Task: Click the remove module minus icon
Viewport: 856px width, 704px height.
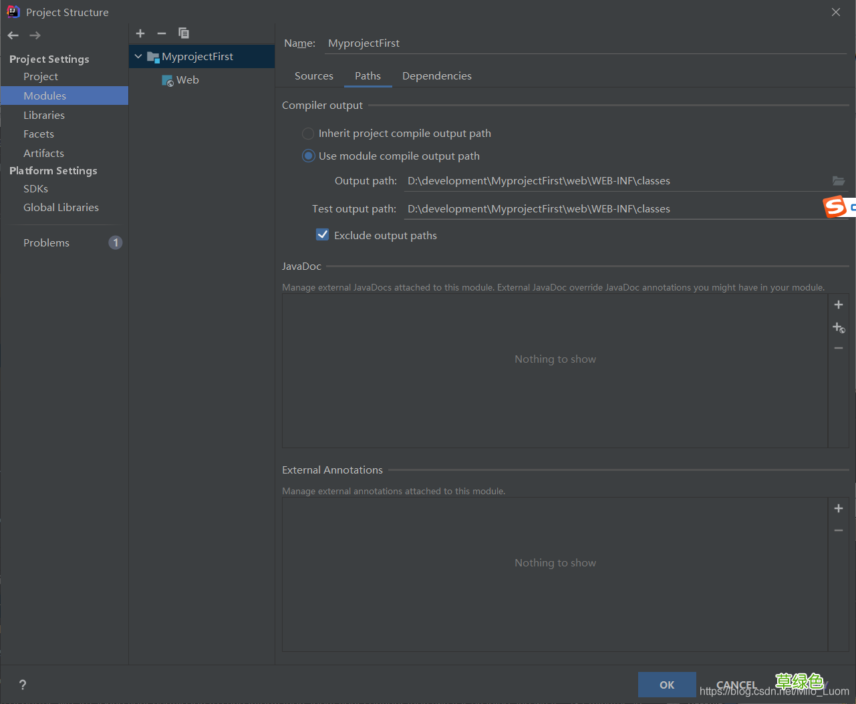Action: pos(162,33)
